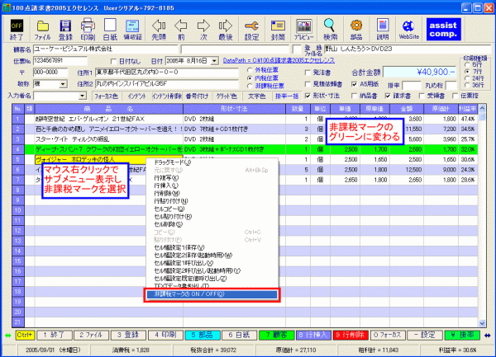Click the 検索 magnifier search icon
This screenshot has height=357, width=496.
[x=330, y=30]
